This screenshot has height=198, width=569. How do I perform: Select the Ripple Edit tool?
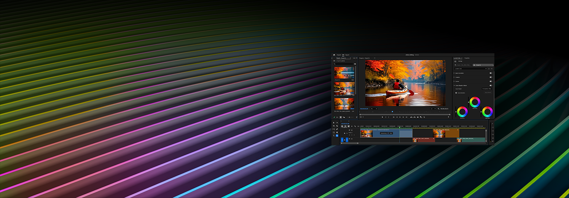[x=334, y=126]
